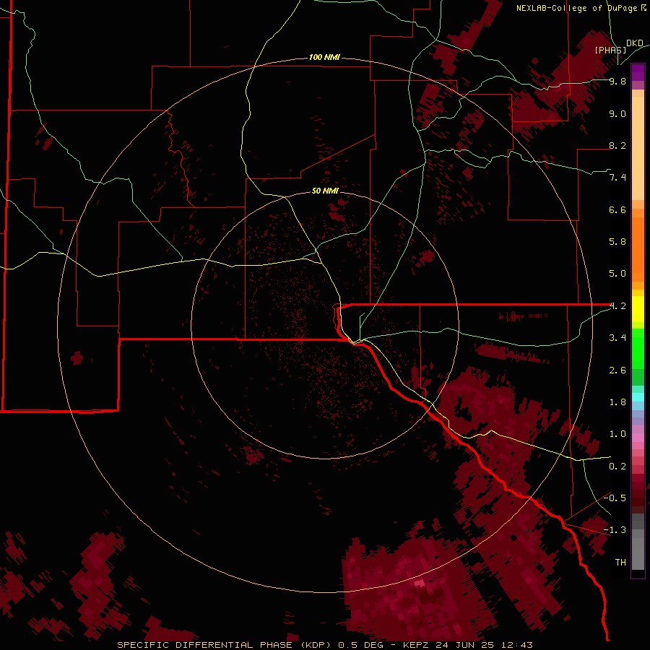Click the -1.3 value on the color scale
Viewport: 650px width, 650px height.
615,530
